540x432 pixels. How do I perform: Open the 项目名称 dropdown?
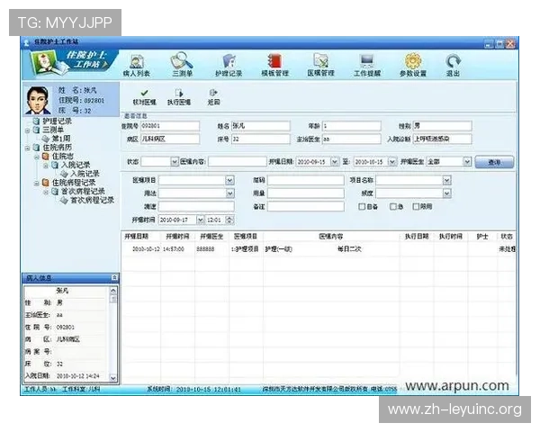coord(446,180)
